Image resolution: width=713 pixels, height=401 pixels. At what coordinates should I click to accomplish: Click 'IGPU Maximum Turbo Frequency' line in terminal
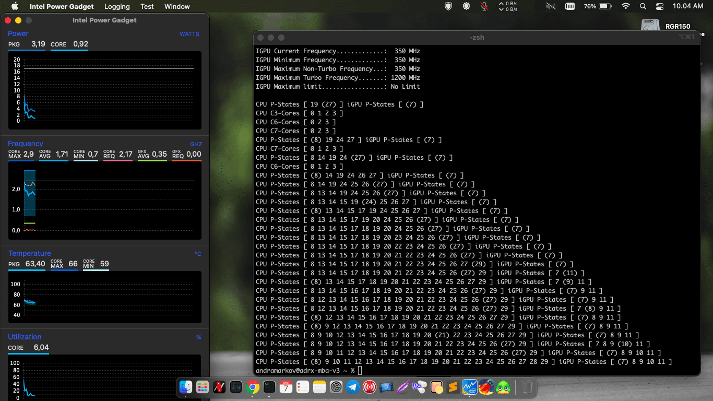(x=338, y=78)
